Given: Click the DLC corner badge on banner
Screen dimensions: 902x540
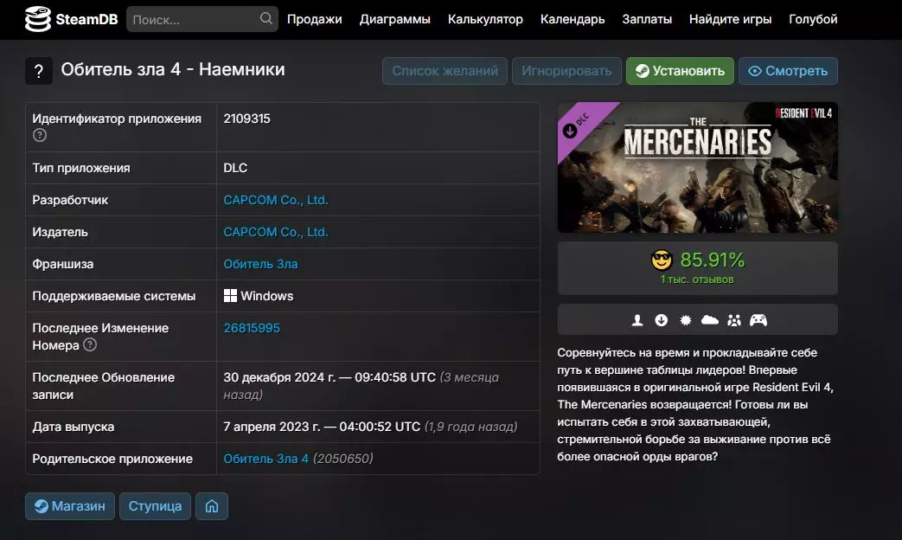Looking at the screenshot, I should (579, 125).
